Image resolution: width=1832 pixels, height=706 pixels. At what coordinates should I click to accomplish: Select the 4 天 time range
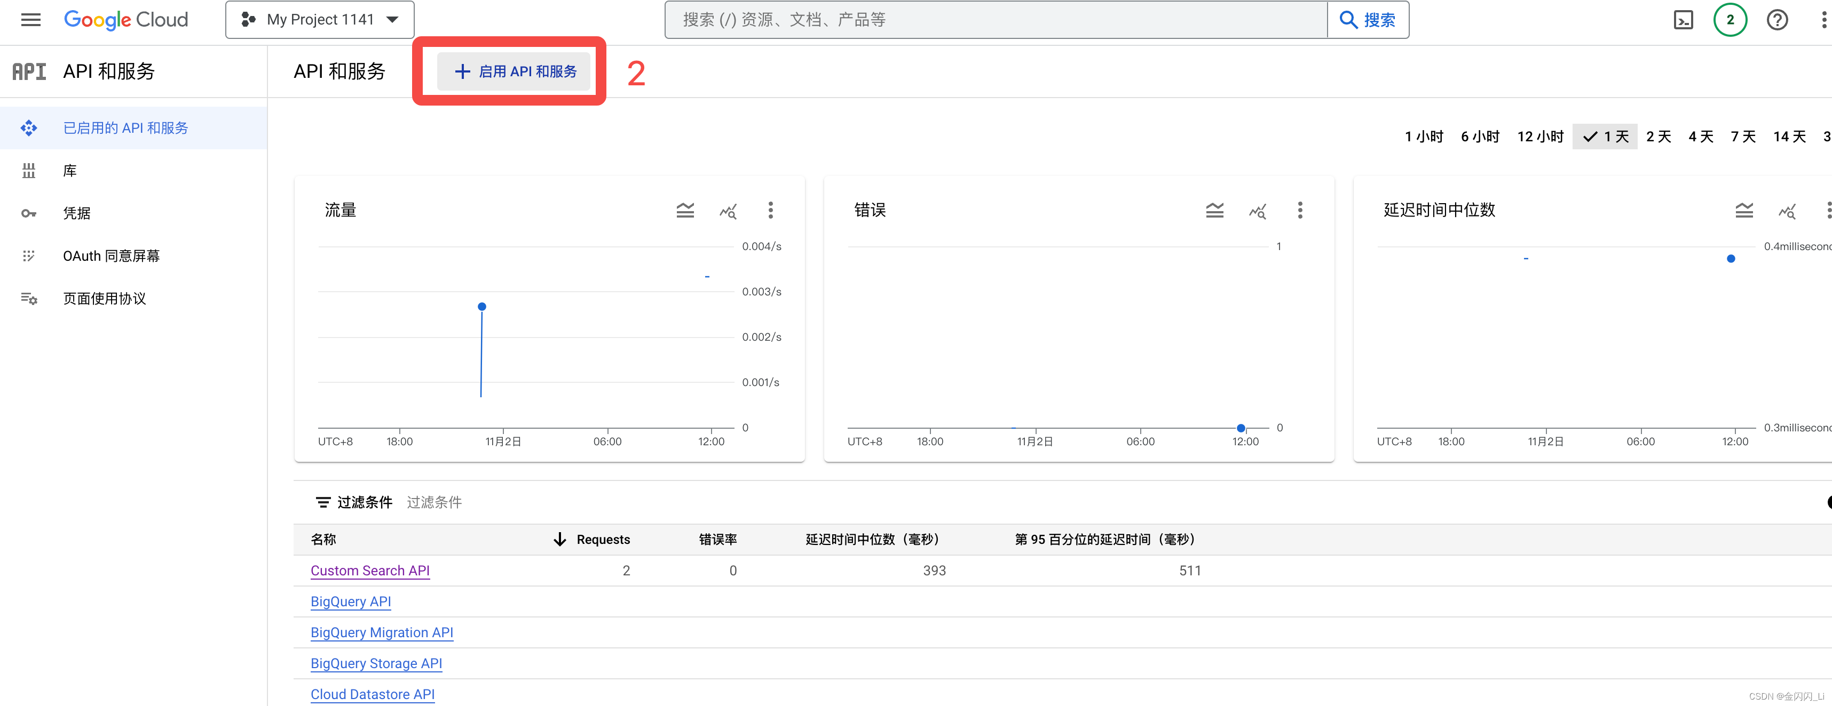click(x=1701, y=137)
